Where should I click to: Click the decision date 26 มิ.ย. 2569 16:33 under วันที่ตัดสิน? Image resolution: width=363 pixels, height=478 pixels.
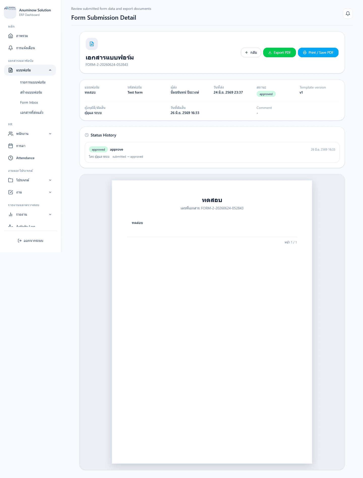[x=185, y=113]
